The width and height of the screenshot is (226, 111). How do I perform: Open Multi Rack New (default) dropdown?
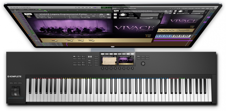(x=122, y=8)
